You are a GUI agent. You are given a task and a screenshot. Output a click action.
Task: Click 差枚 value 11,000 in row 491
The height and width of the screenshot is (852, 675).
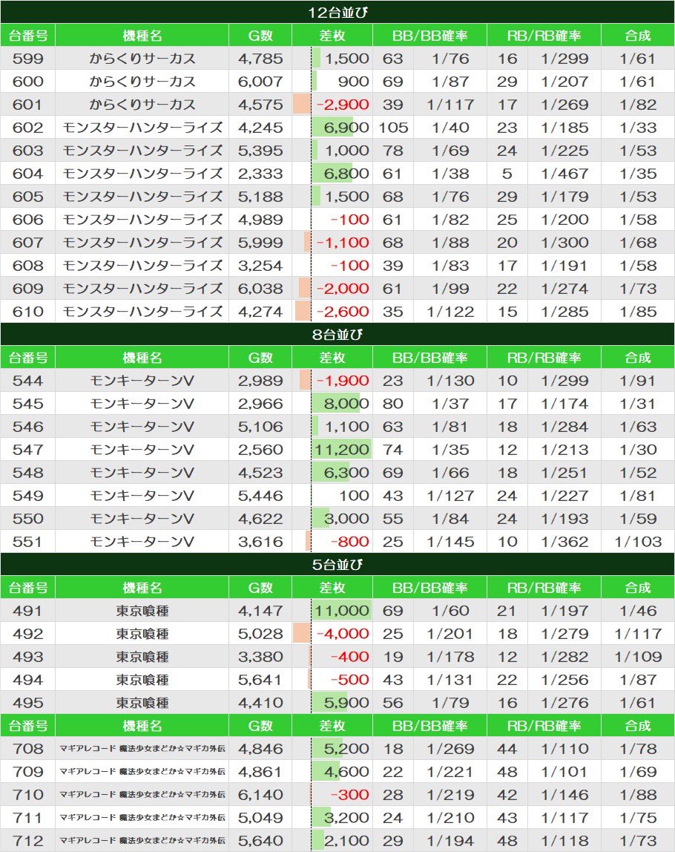click(x=342, y=610)
